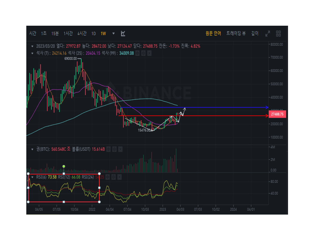Expand the more time intervals dropdown arrow
335x237 pixels.
click(113, 33)
